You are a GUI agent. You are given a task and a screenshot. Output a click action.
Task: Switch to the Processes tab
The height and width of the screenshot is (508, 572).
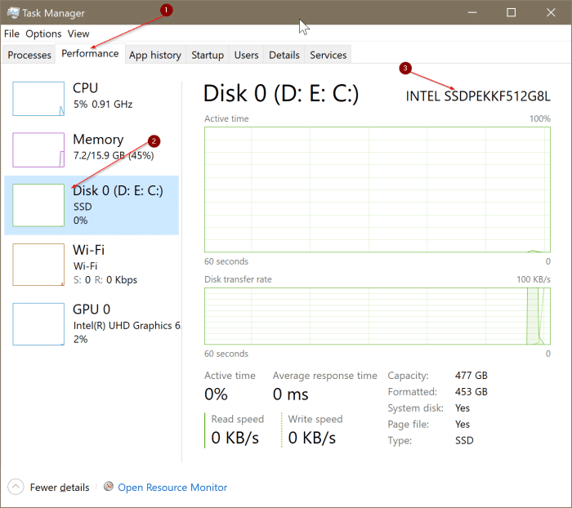click(29, 55)
